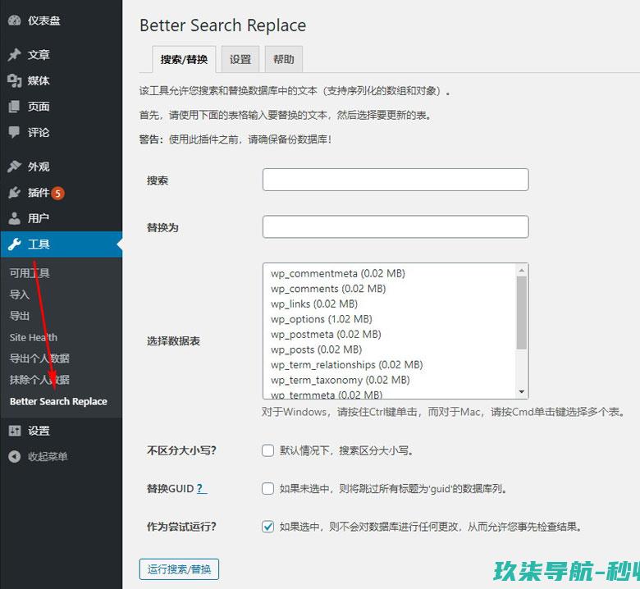The height and width of the screenshot is (589, 640).
Task: Click the 运行搜索/替换 button
Action: (x=179, y=569)
